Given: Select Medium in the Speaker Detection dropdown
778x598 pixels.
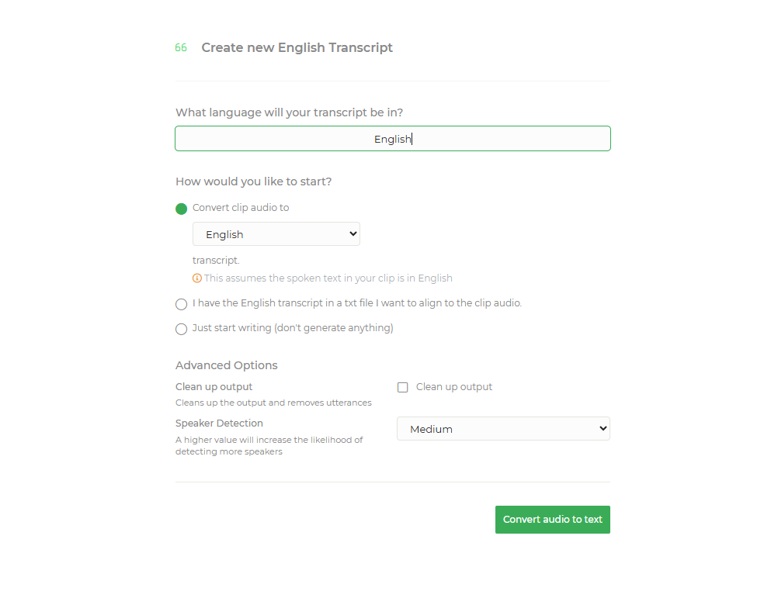Looking at the screenshot, I should [x=503, y=428].
